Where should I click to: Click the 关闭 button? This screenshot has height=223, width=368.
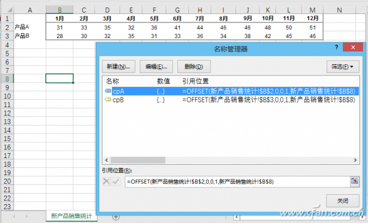pos(343,201)
